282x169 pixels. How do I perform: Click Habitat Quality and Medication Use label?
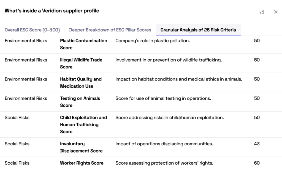[x=81, y=82]
